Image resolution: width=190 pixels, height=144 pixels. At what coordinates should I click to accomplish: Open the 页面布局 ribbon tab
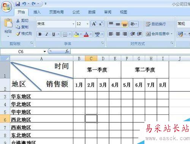coord(56,12)
